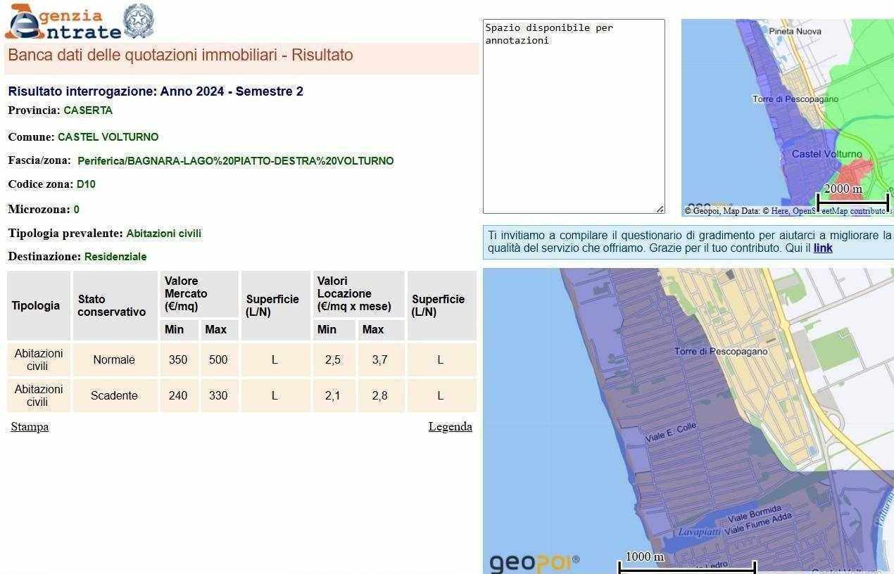Click the Italian Republic emblem icon
The width and height of the screenshot is (894, 574).
[138, 21]
